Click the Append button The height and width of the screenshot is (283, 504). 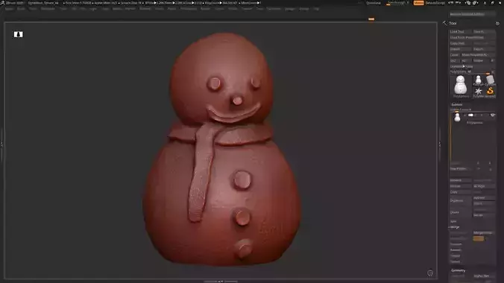pos(484,197)
